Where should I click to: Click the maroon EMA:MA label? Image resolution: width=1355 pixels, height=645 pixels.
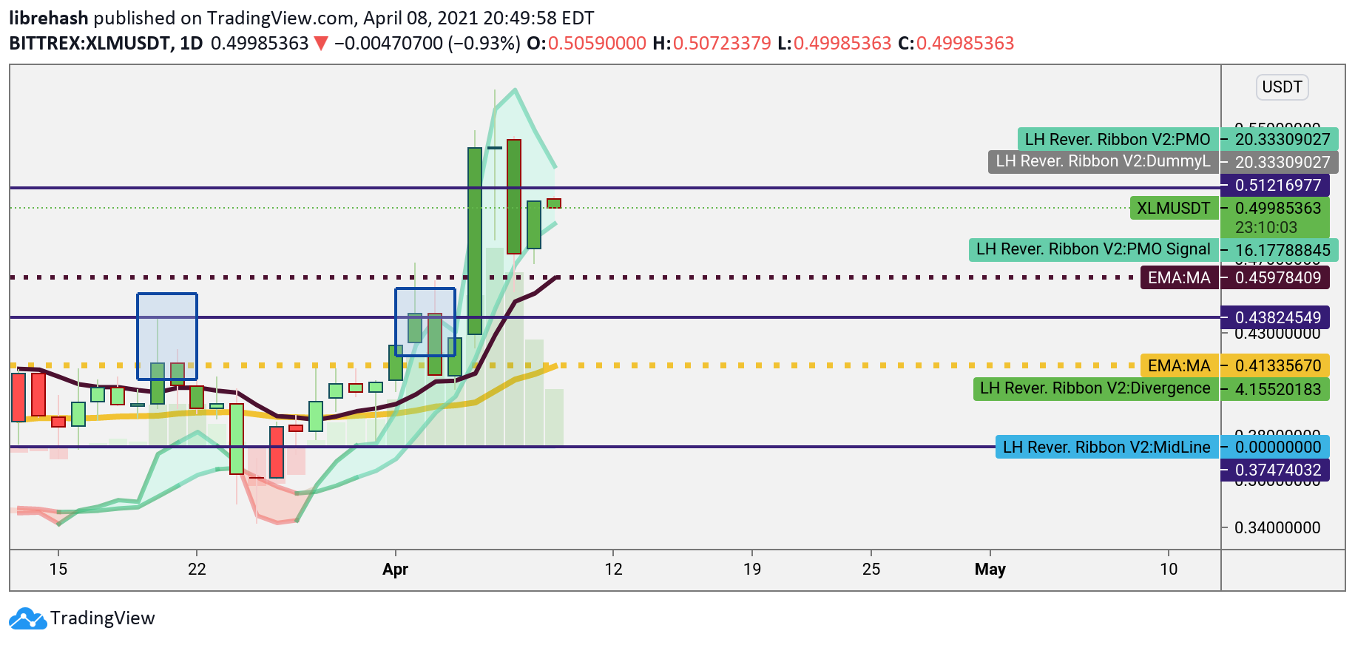click(1179, 277)
